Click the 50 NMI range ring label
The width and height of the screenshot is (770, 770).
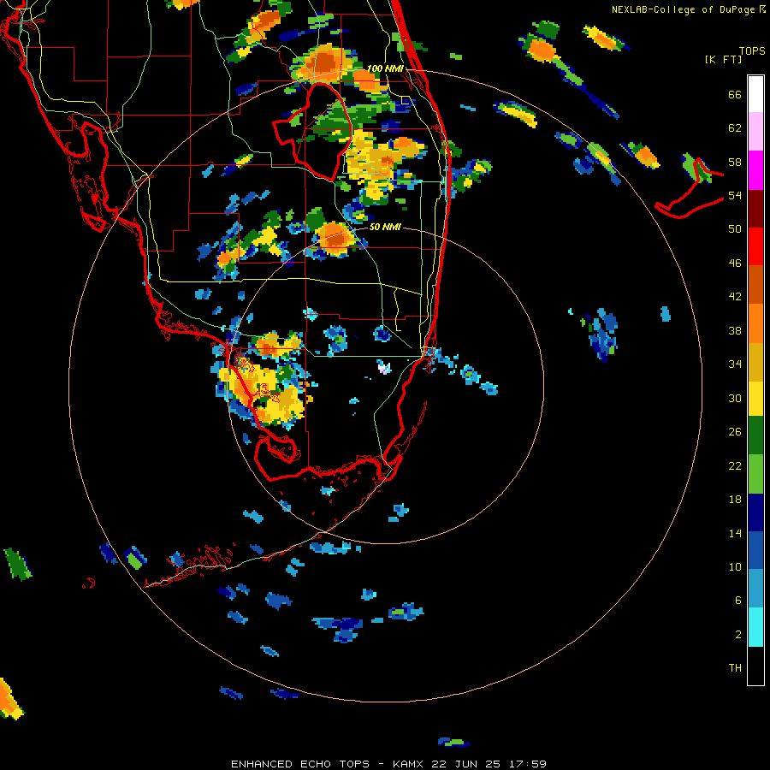coord(385,228)
